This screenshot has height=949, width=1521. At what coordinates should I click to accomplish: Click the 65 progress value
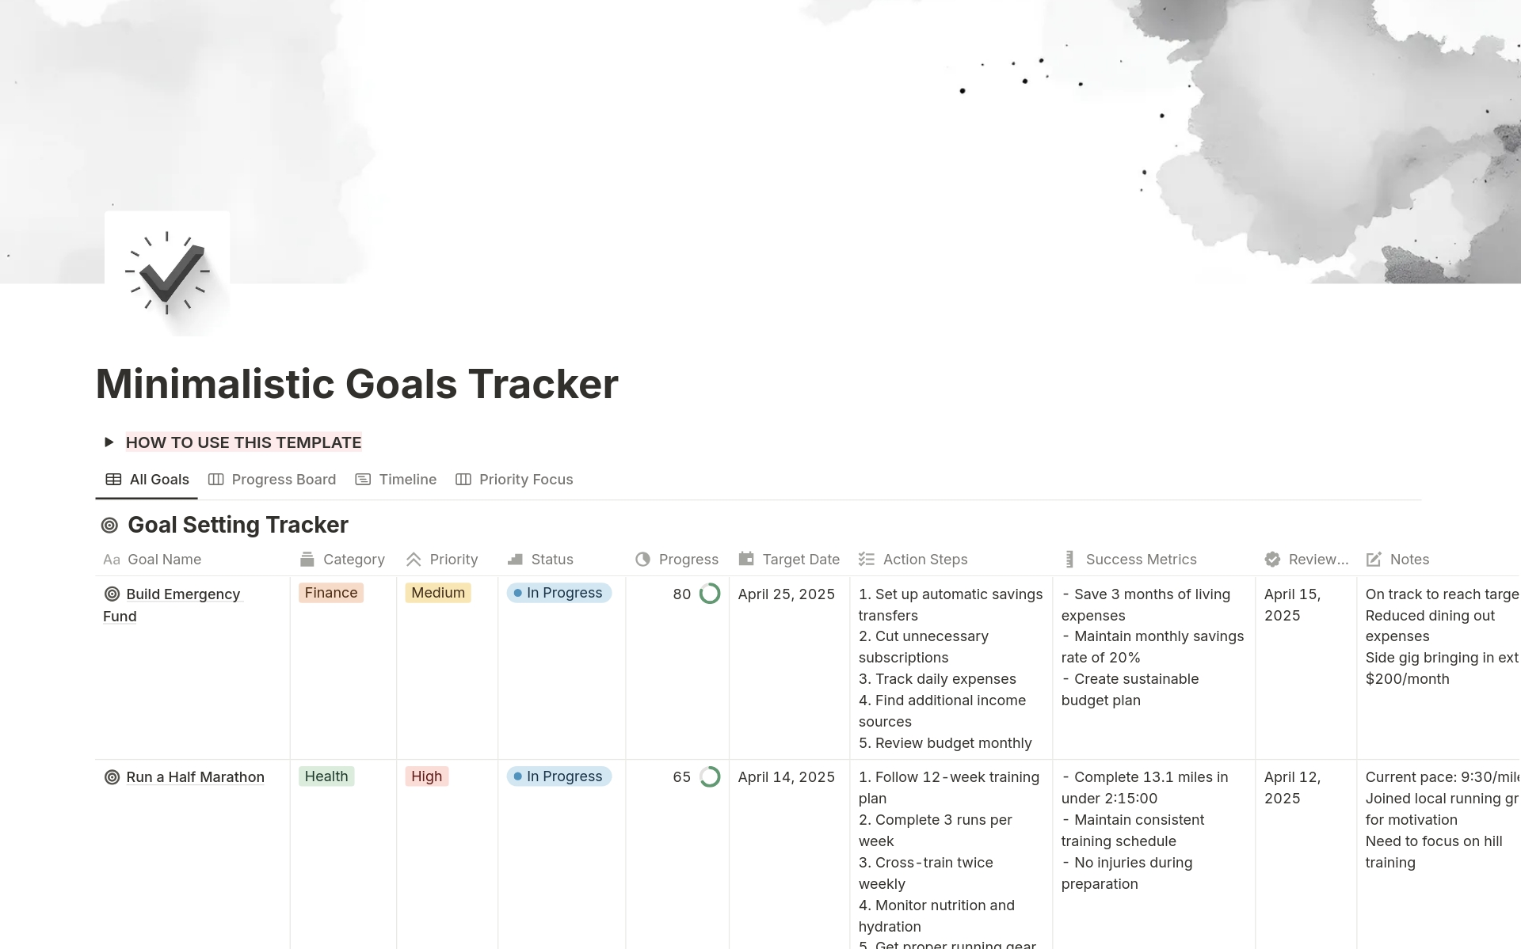pyautogui.click(x=682, y=777)
